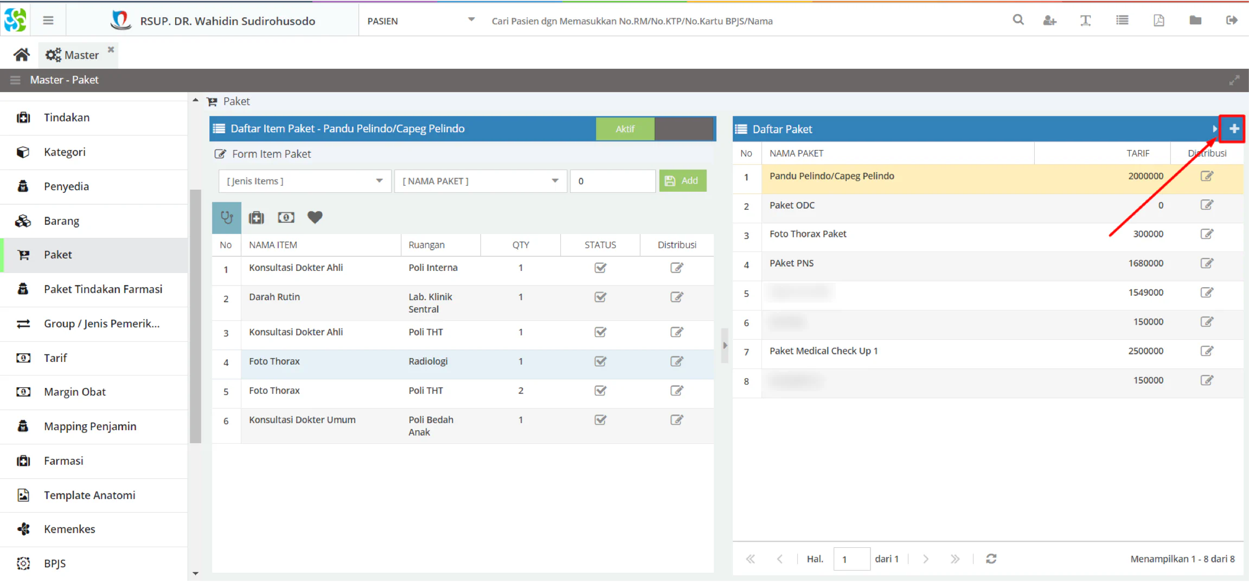Screen dimensions: 1249x583
Task: Open Template Anatomi in the sidebar
Action: (94, 495)
